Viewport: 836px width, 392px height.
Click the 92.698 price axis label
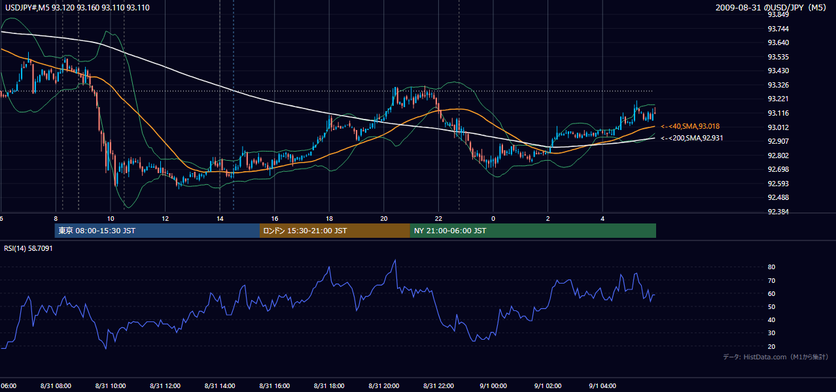778,169
